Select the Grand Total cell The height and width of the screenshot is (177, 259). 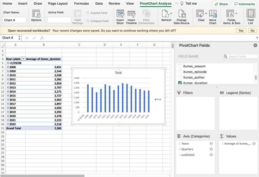(16, 128)
